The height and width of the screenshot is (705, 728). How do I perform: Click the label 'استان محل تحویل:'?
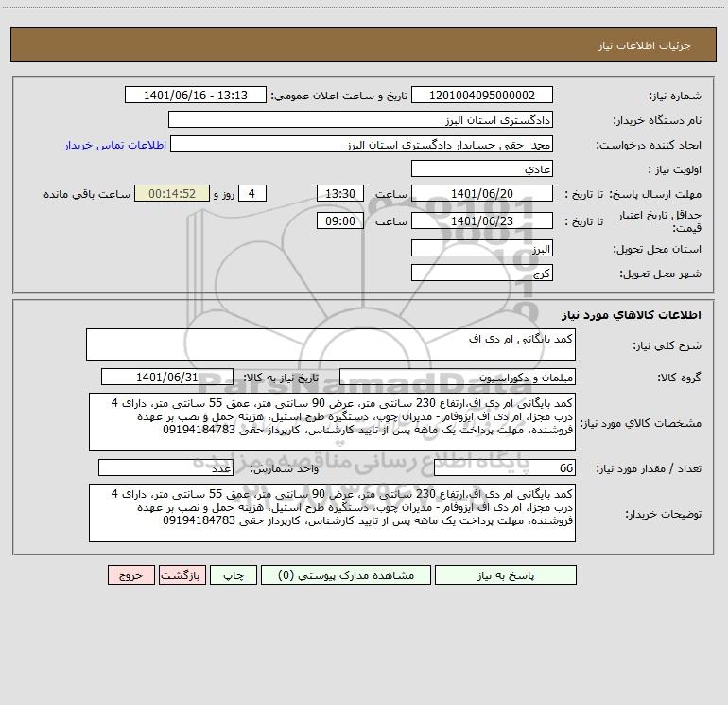coord(657,249)
